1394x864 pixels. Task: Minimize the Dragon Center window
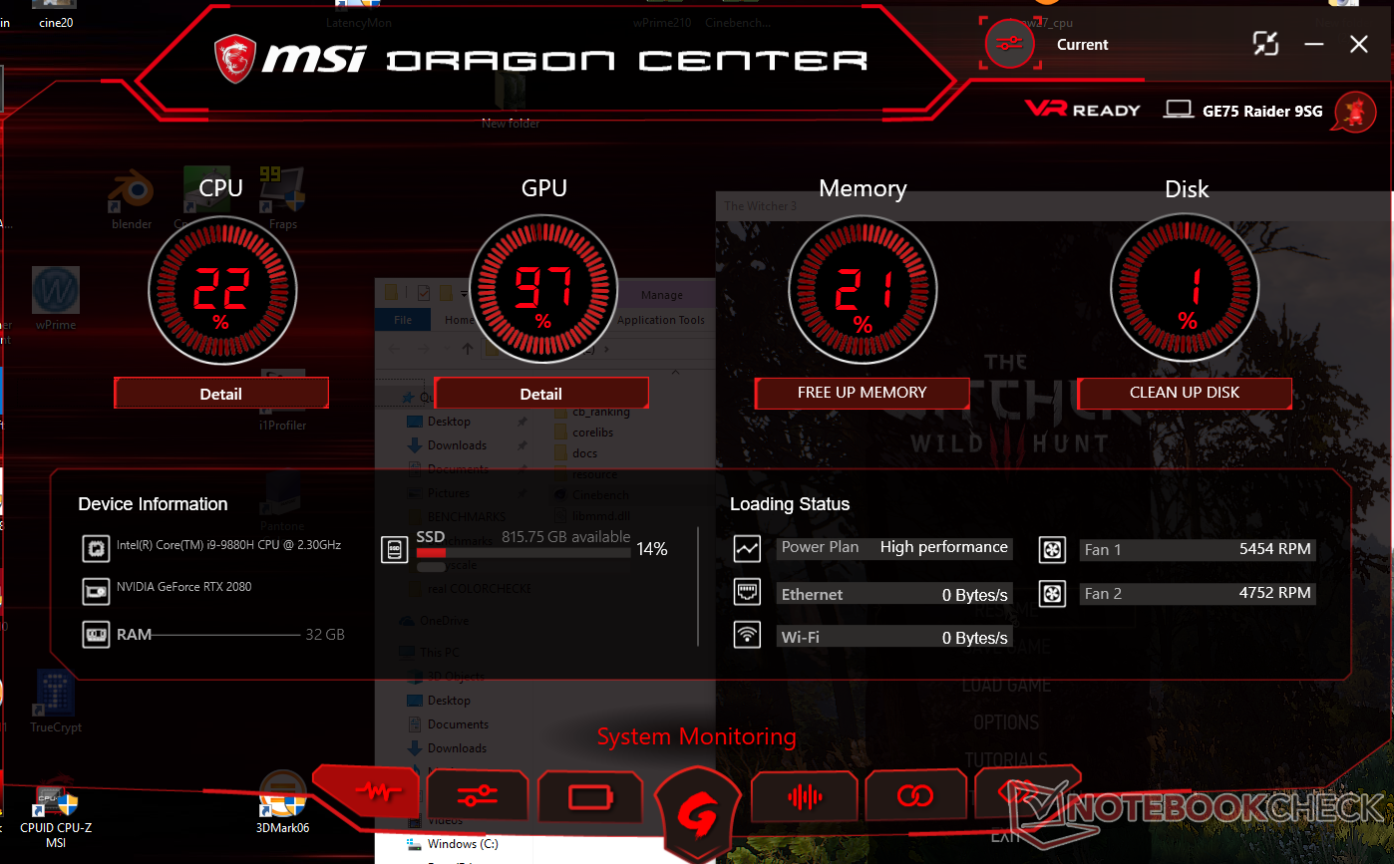[x=1314, y=44]
